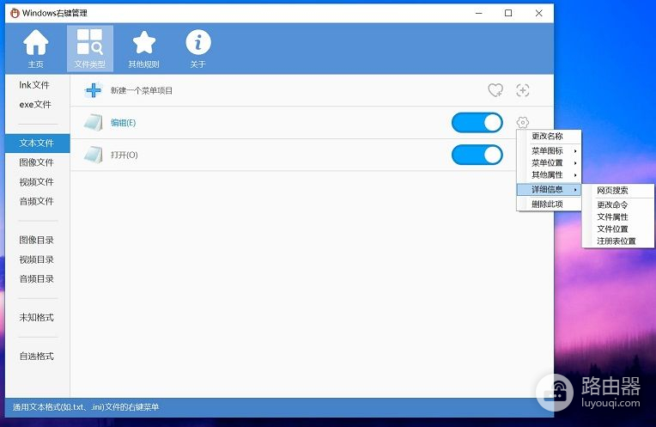656x427 pixels.
Task: Minimize the Windows右键管理 window
Action: [479, 13]
